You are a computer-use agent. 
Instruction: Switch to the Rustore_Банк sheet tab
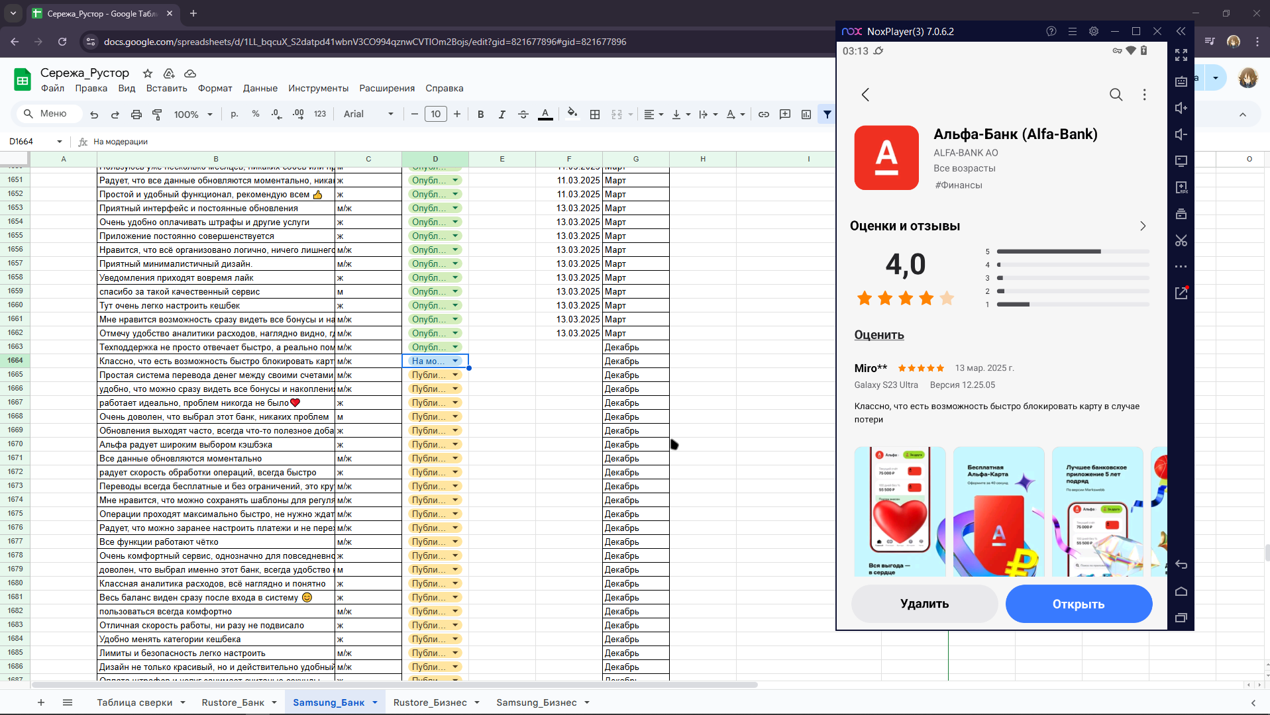233,702
